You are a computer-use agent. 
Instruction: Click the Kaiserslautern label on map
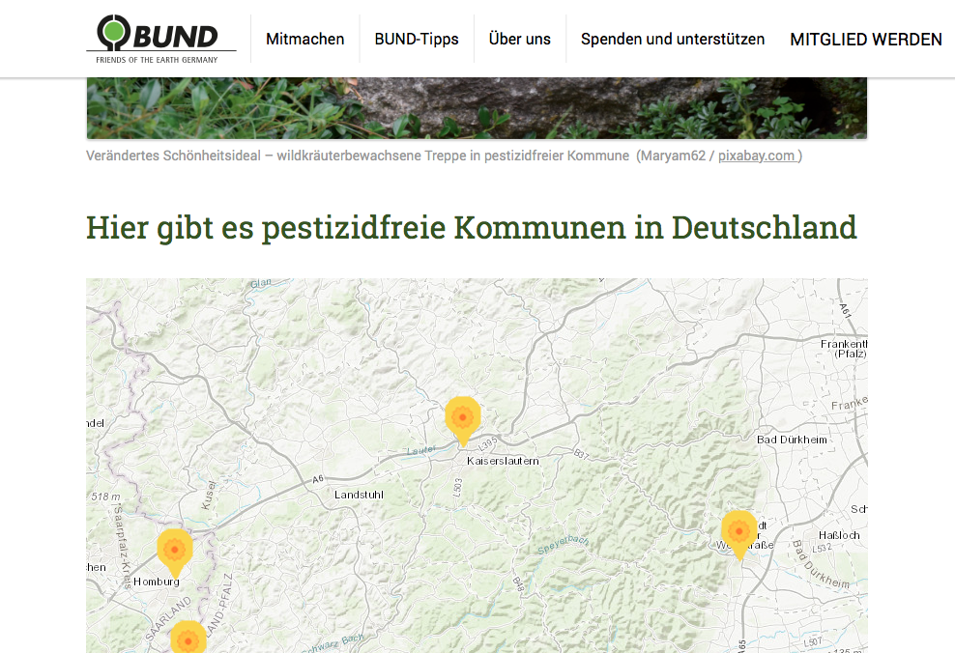pos(502,461)
